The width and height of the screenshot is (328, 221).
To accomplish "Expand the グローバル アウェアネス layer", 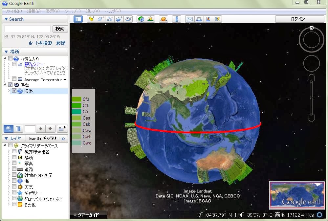I will tap(9, 198).
